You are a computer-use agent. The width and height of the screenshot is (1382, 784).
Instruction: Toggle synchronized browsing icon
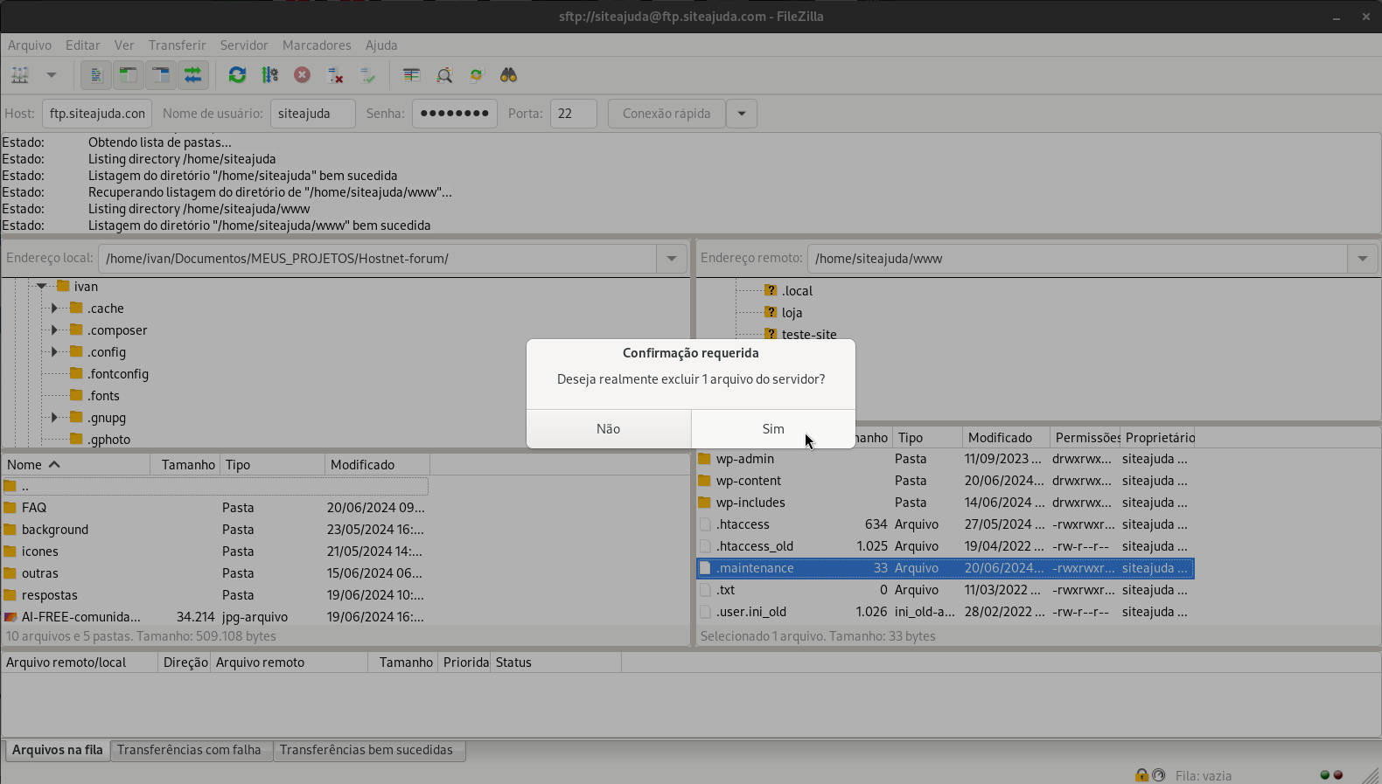point(476,75)
